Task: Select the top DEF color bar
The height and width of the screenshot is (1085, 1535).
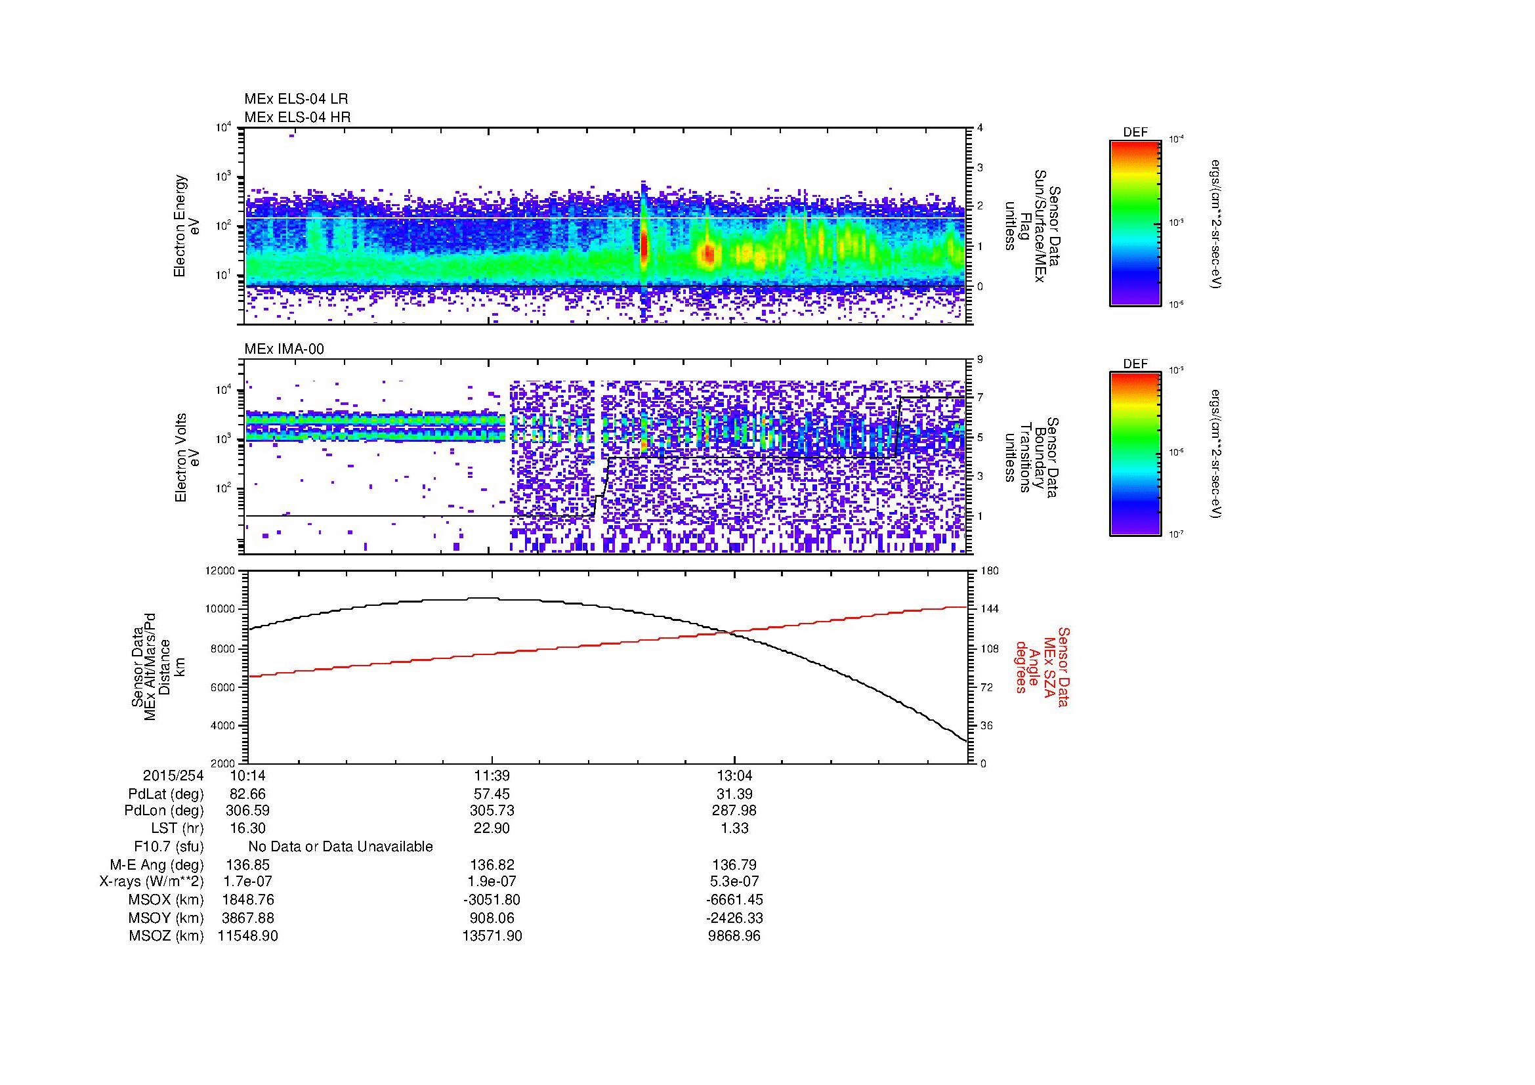Action: (1135, 223)
